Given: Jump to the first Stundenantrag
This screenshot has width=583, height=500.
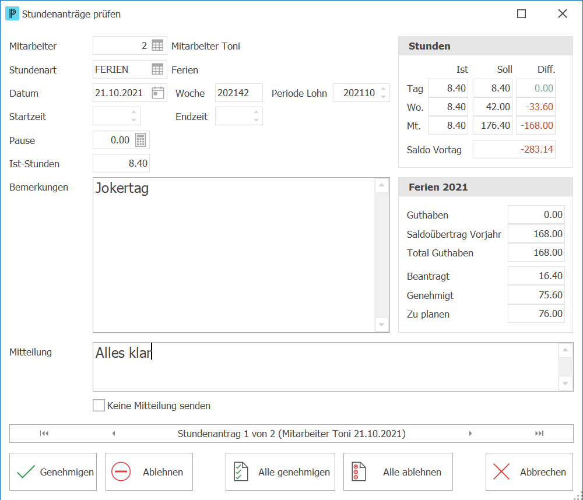Looking at the screenshot, I should click(44, 433).
